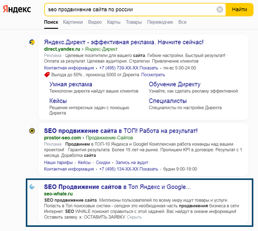Click the Яндекс logo
Image resolution: width=258 pixels, height=231 pixels.
tap(17, 9)
